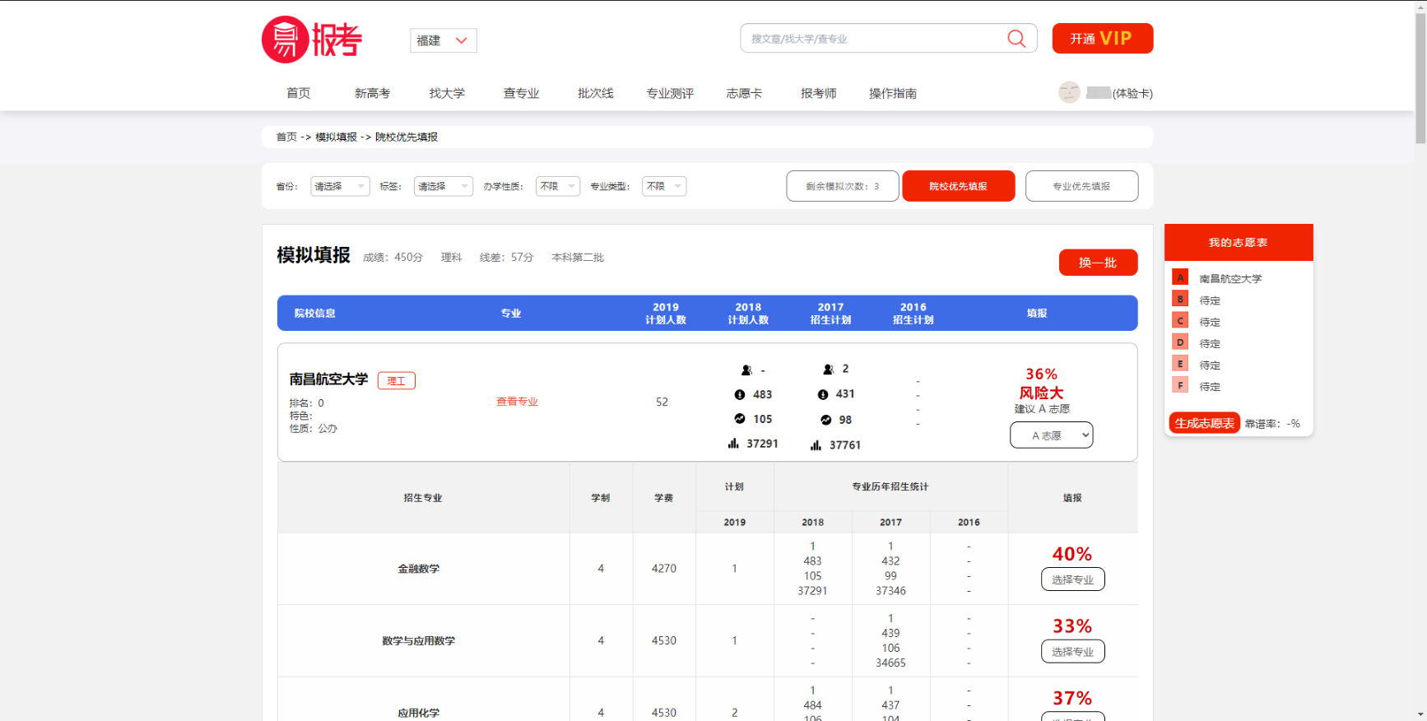This screenshot has width=1427, height=721.
Task: Click the 易报考 logo
Action: [x=312, y=40]
